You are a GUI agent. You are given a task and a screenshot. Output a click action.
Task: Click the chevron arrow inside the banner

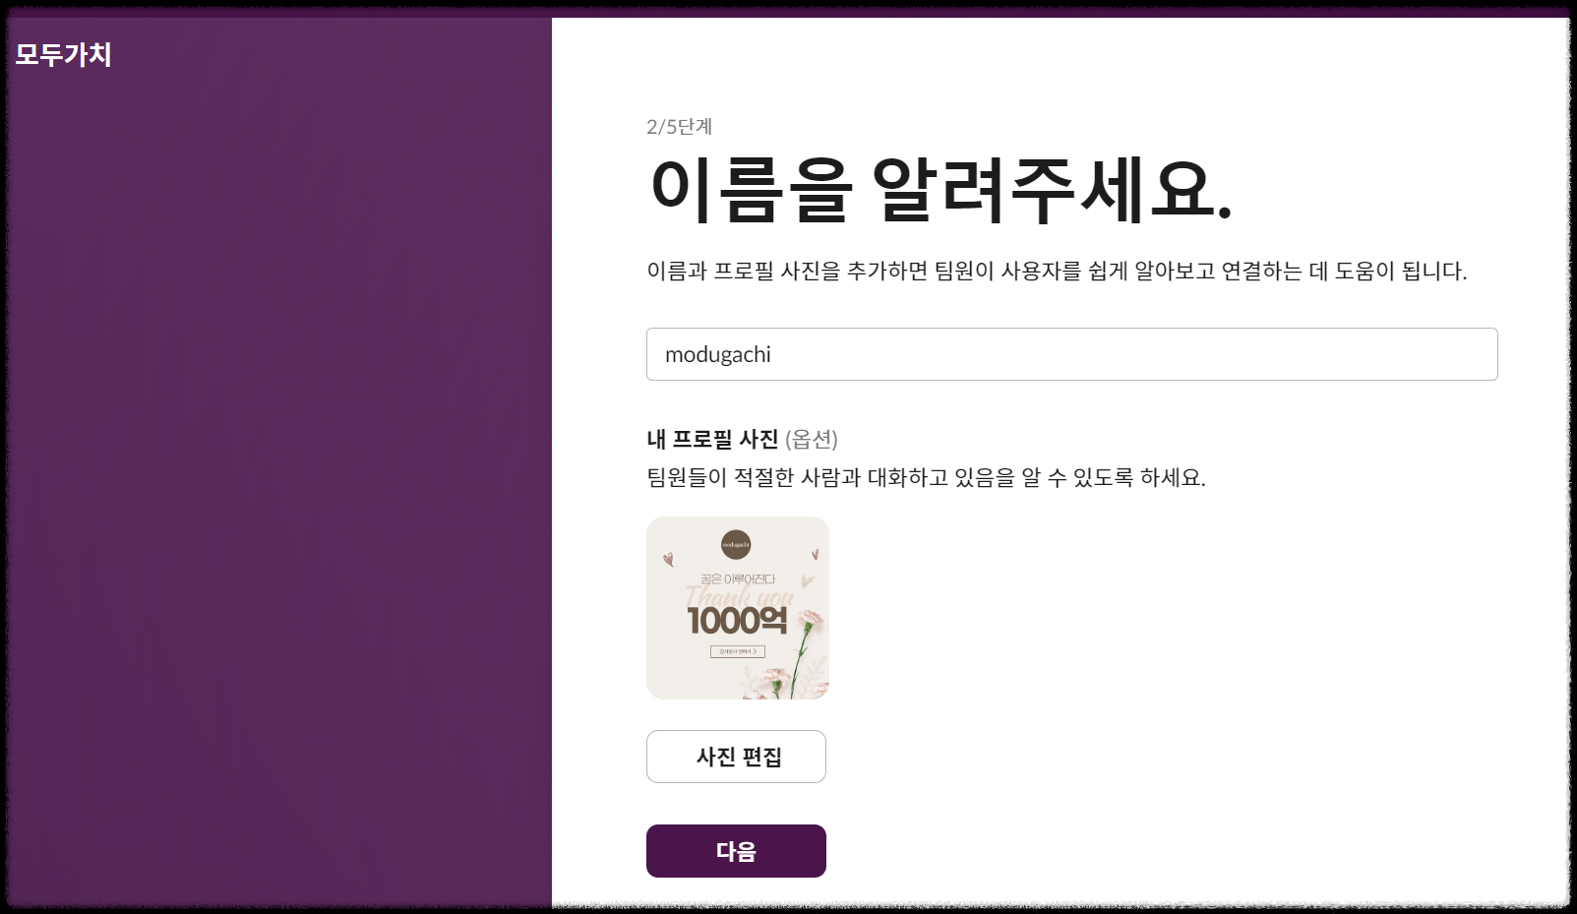click(x=756, y=650)
